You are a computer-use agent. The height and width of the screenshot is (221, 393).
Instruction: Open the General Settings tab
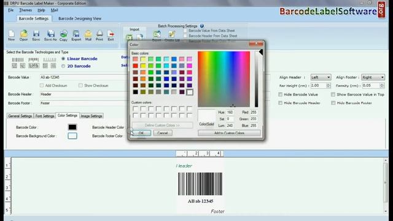coord(20,116)
